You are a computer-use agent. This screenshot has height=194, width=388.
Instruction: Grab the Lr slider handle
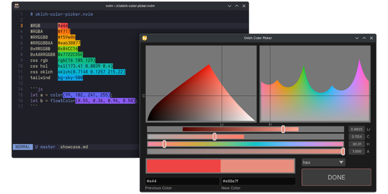[283, 129]
